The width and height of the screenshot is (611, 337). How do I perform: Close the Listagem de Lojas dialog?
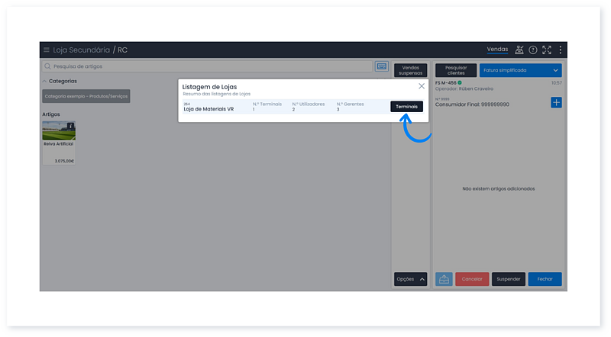[x=421, y=86]
